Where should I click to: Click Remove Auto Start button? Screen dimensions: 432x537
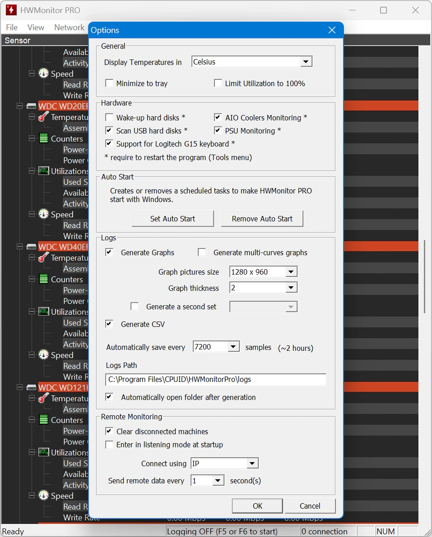point(262,219)
